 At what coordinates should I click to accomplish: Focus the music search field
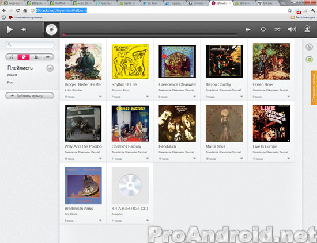tap(30, 45)
